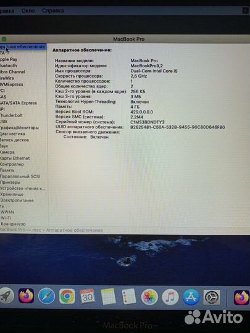Click the Состояние: Включен motion sensor row
The image size is (250, 333).
[86, 137]
